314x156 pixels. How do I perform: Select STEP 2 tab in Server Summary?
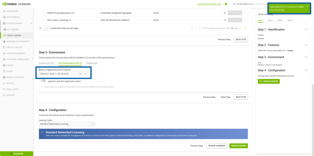[x=270, y=20]
